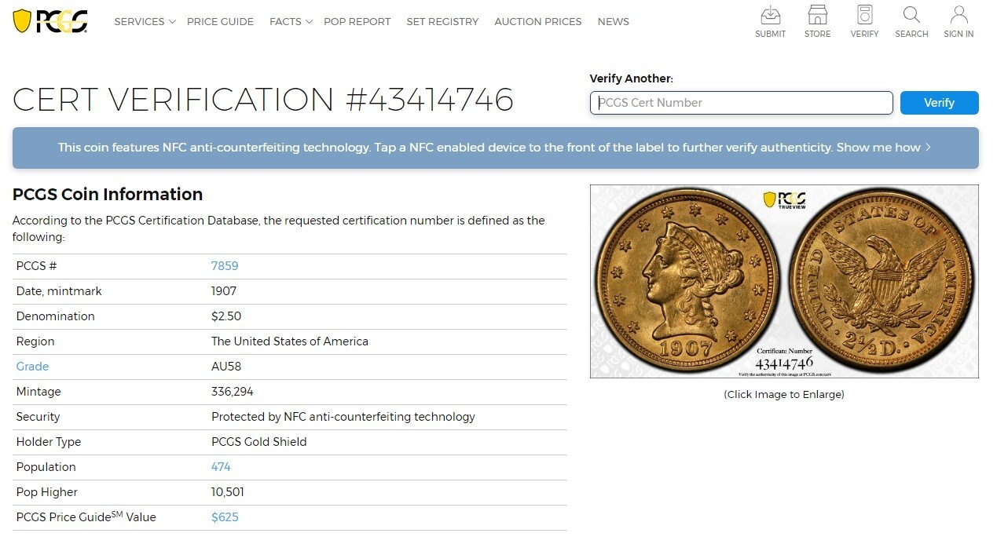Open the News page
997x544 pixels.
coord(613,22)
